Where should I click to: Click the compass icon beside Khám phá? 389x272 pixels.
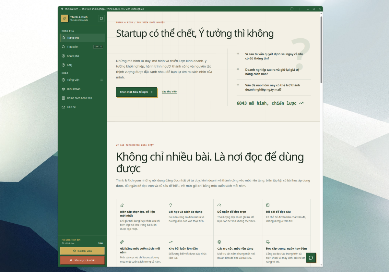[x=64, y=56]
